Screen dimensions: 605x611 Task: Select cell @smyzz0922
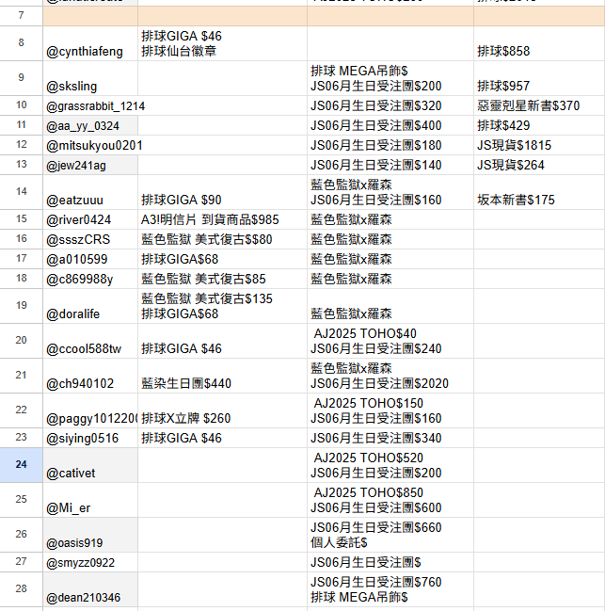[x=90, y=562]
